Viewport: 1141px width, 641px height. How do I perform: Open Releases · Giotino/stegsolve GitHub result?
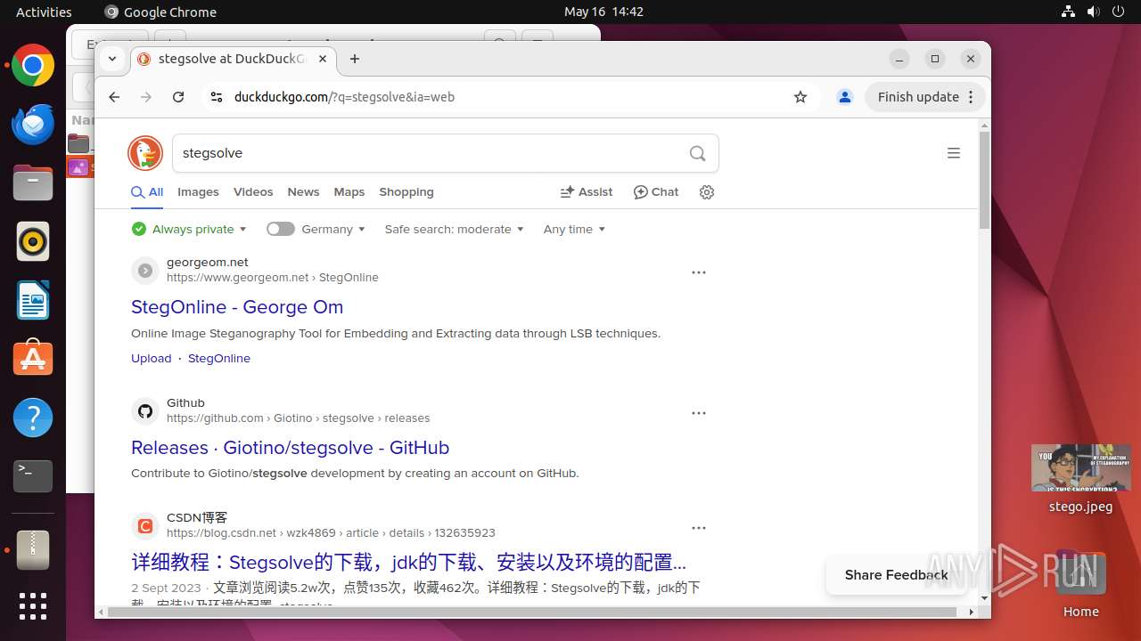tap(291, 448)
